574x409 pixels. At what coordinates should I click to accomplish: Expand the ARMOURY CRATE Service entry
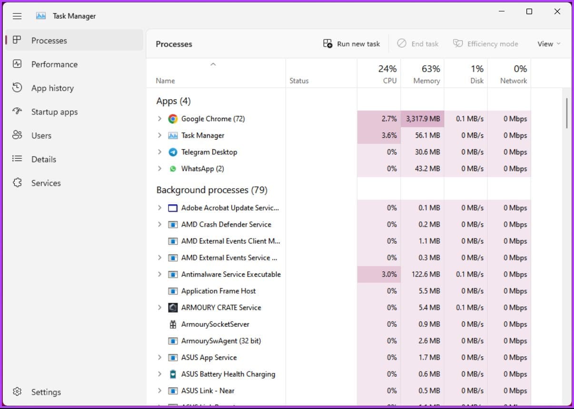(x=159, y=307)
